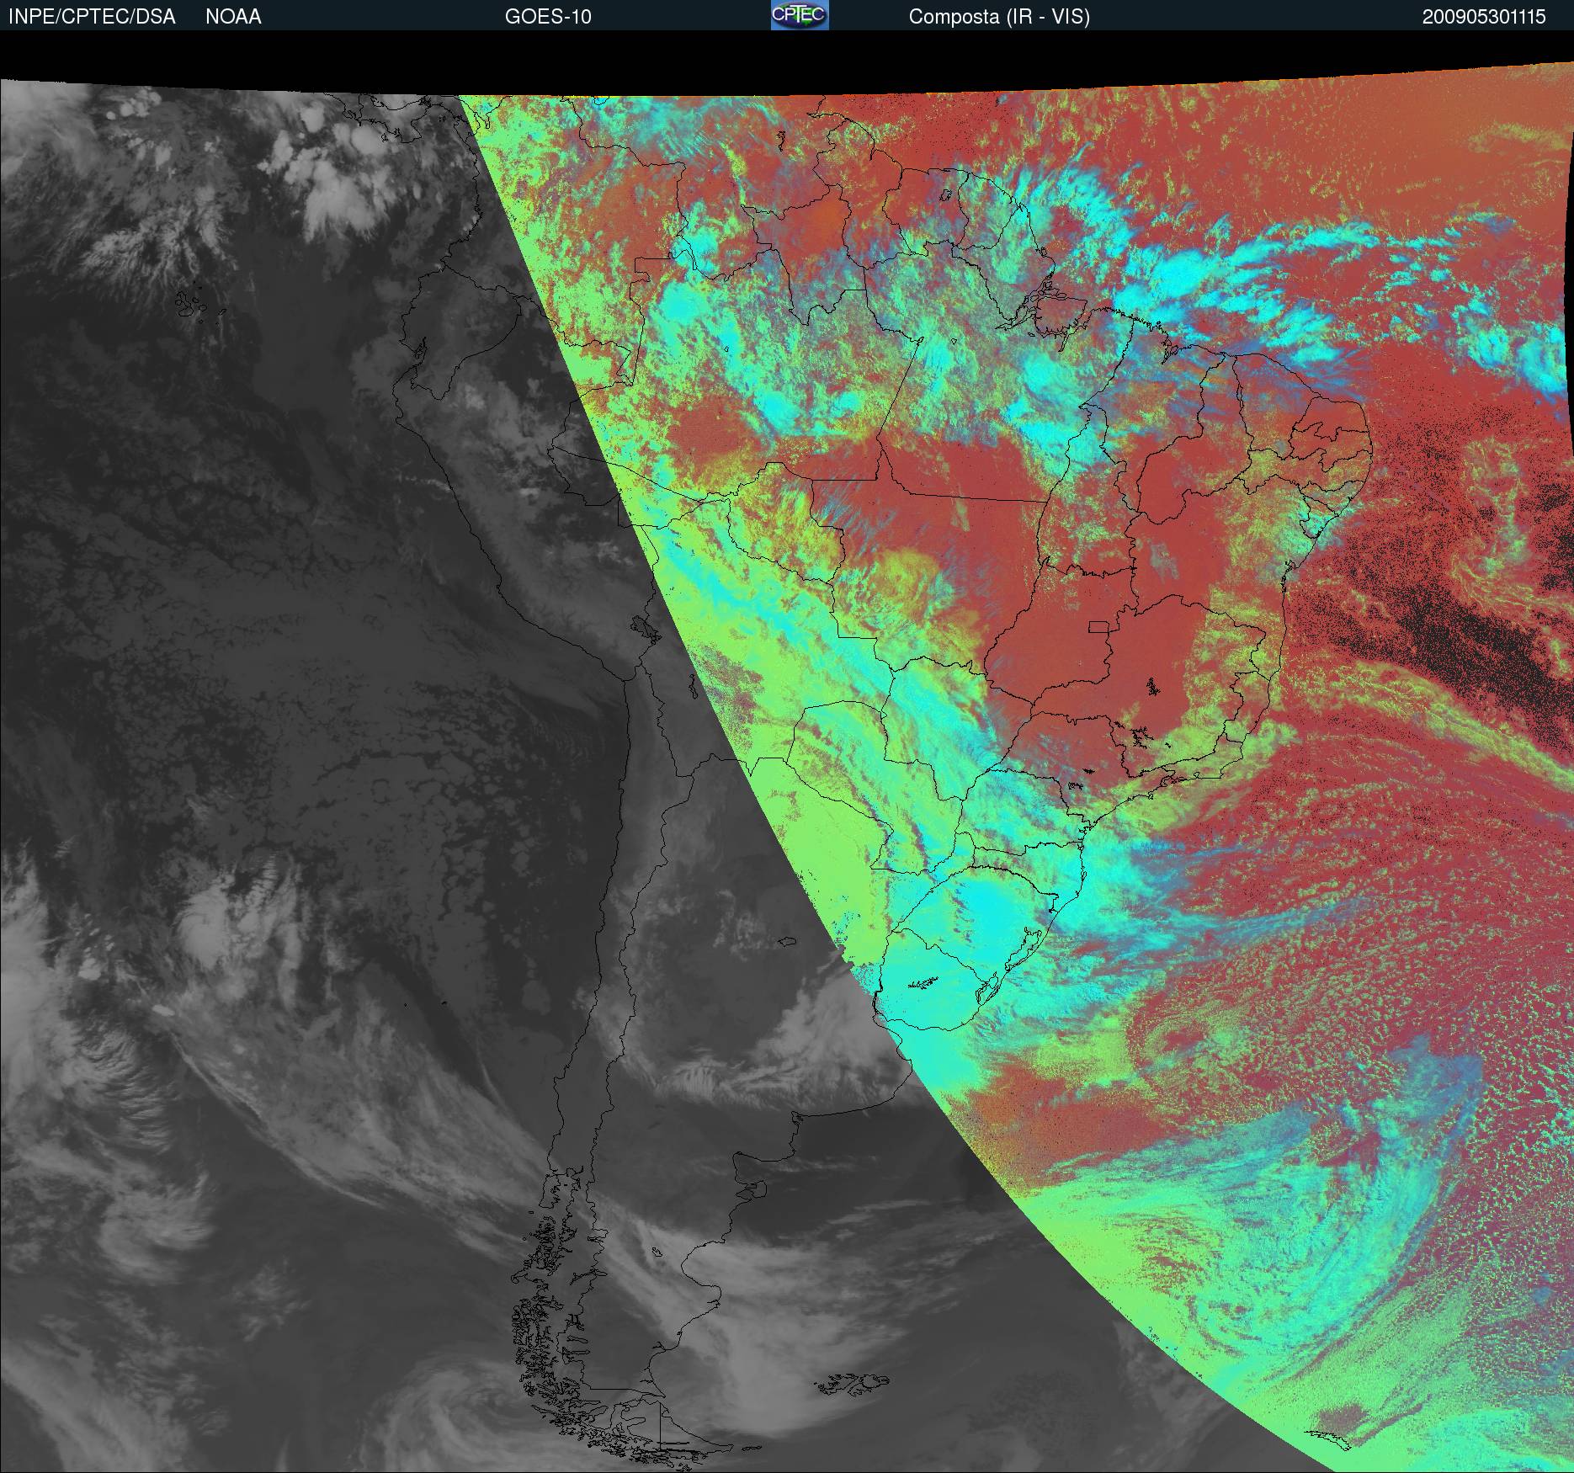
Task: Click the NOAA label in header
Action: coord(233,17)
